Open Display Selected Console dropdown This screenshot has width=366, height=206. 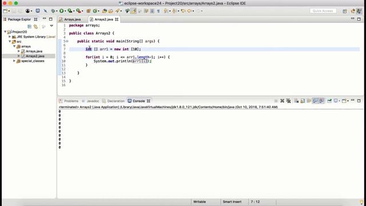tap(339, 101)
